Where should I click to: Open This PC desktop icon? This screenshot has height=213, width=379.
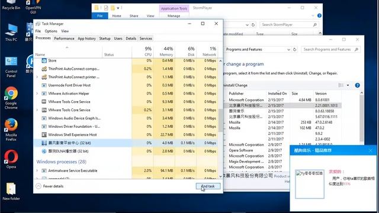pos(11,33)
